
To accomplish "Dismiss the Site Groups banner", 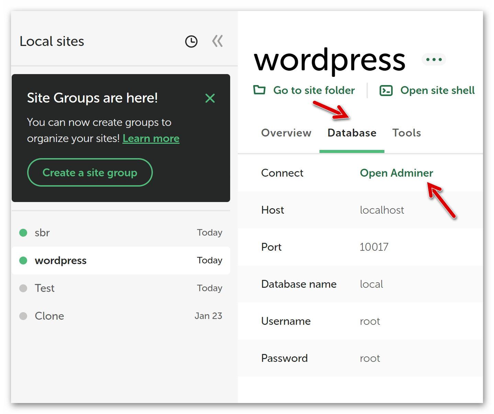I will tap(210, 98).
